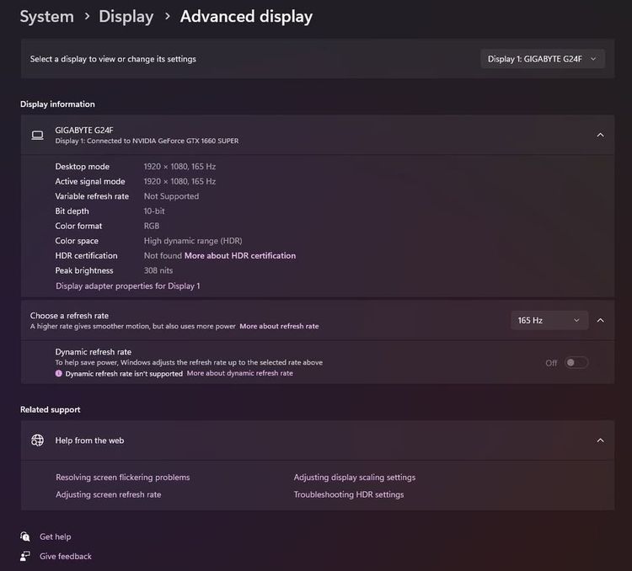Click the Choose a refresh rate label

pos(69,316)
